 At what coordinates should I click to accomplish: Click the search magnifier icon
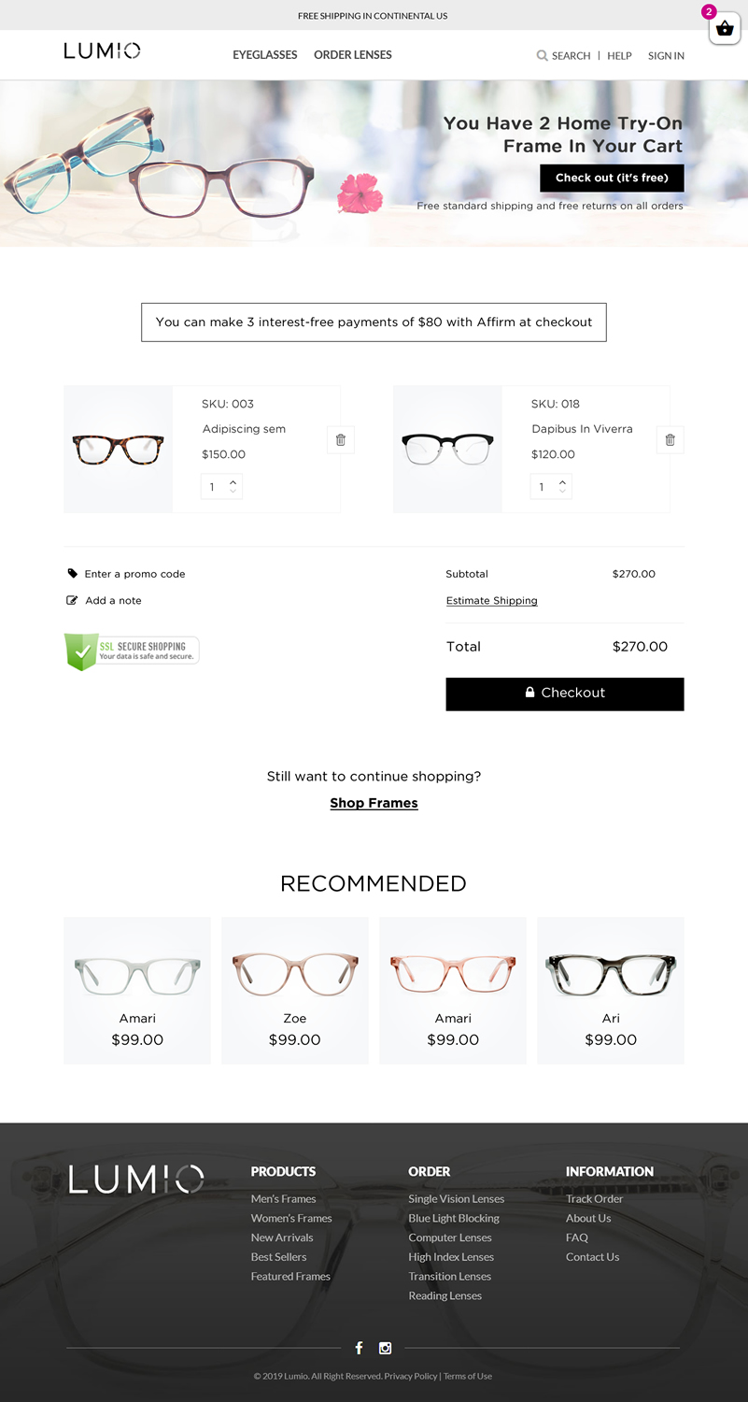point(542,56)
